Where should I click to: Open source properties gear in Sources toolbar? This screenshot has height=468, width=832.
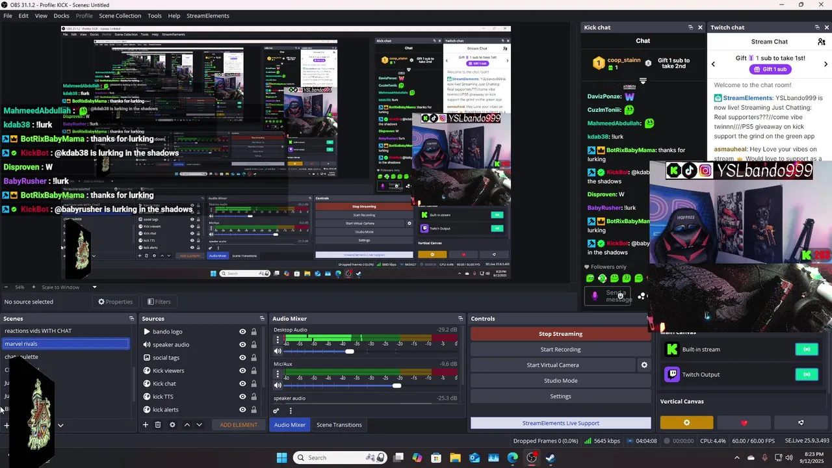pyautogui.click(x=172, y=424)
